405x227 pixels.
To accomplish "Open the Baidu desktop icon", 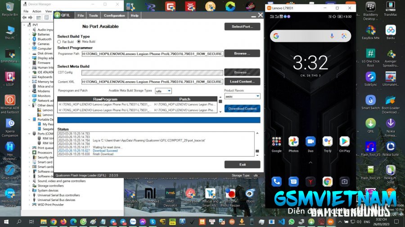I will (x=391, y=32).
